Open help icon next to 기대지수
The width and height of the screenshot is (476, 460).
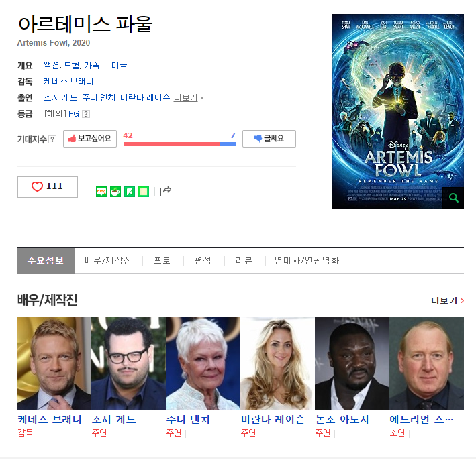point(52,139)
